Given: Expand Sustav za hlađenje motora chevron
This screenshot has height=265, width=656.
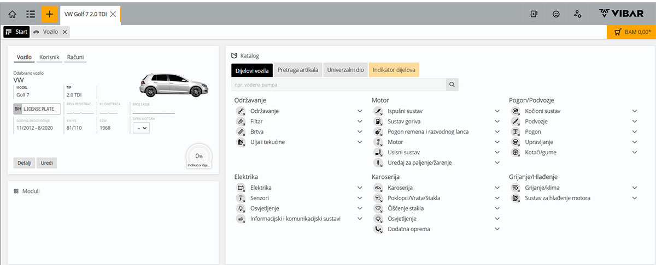Looking at the screenshot, I should point(635,198).
